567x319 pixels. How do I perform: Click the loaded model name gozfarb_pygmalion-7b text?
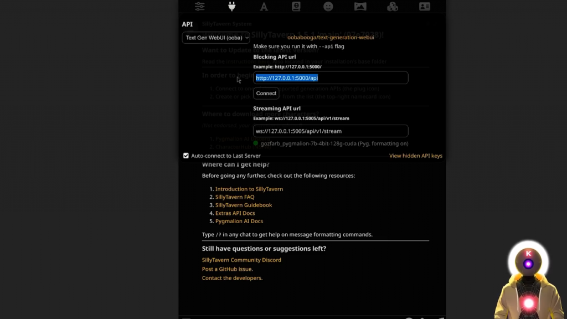(334, 143)
